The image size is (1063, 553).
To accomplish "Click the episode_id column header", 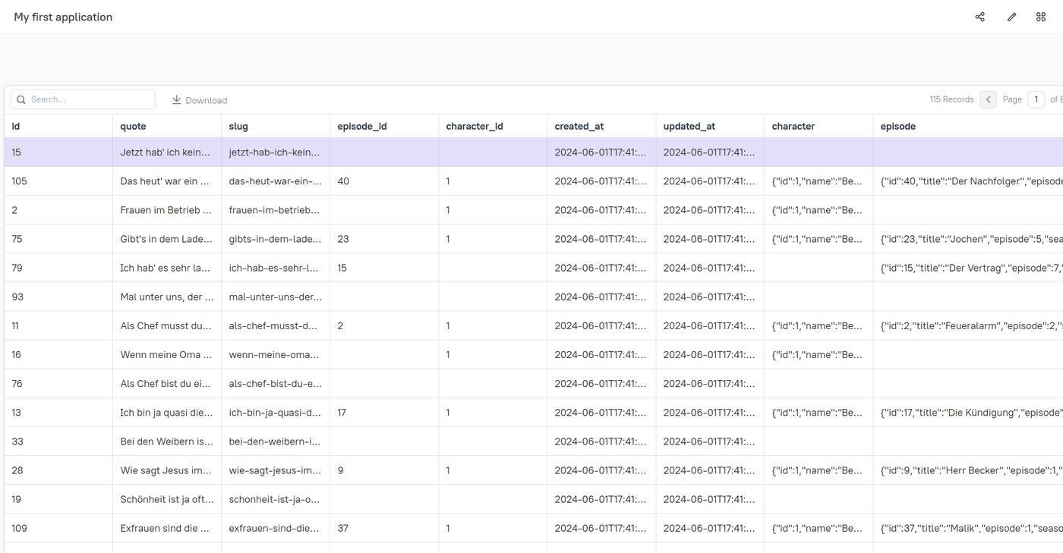I will 362,126.
